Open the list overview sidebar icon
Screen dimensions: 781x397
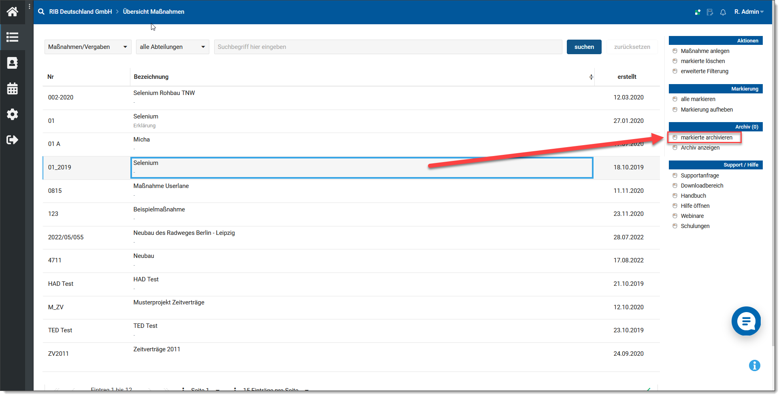click(x=13, y=37)
